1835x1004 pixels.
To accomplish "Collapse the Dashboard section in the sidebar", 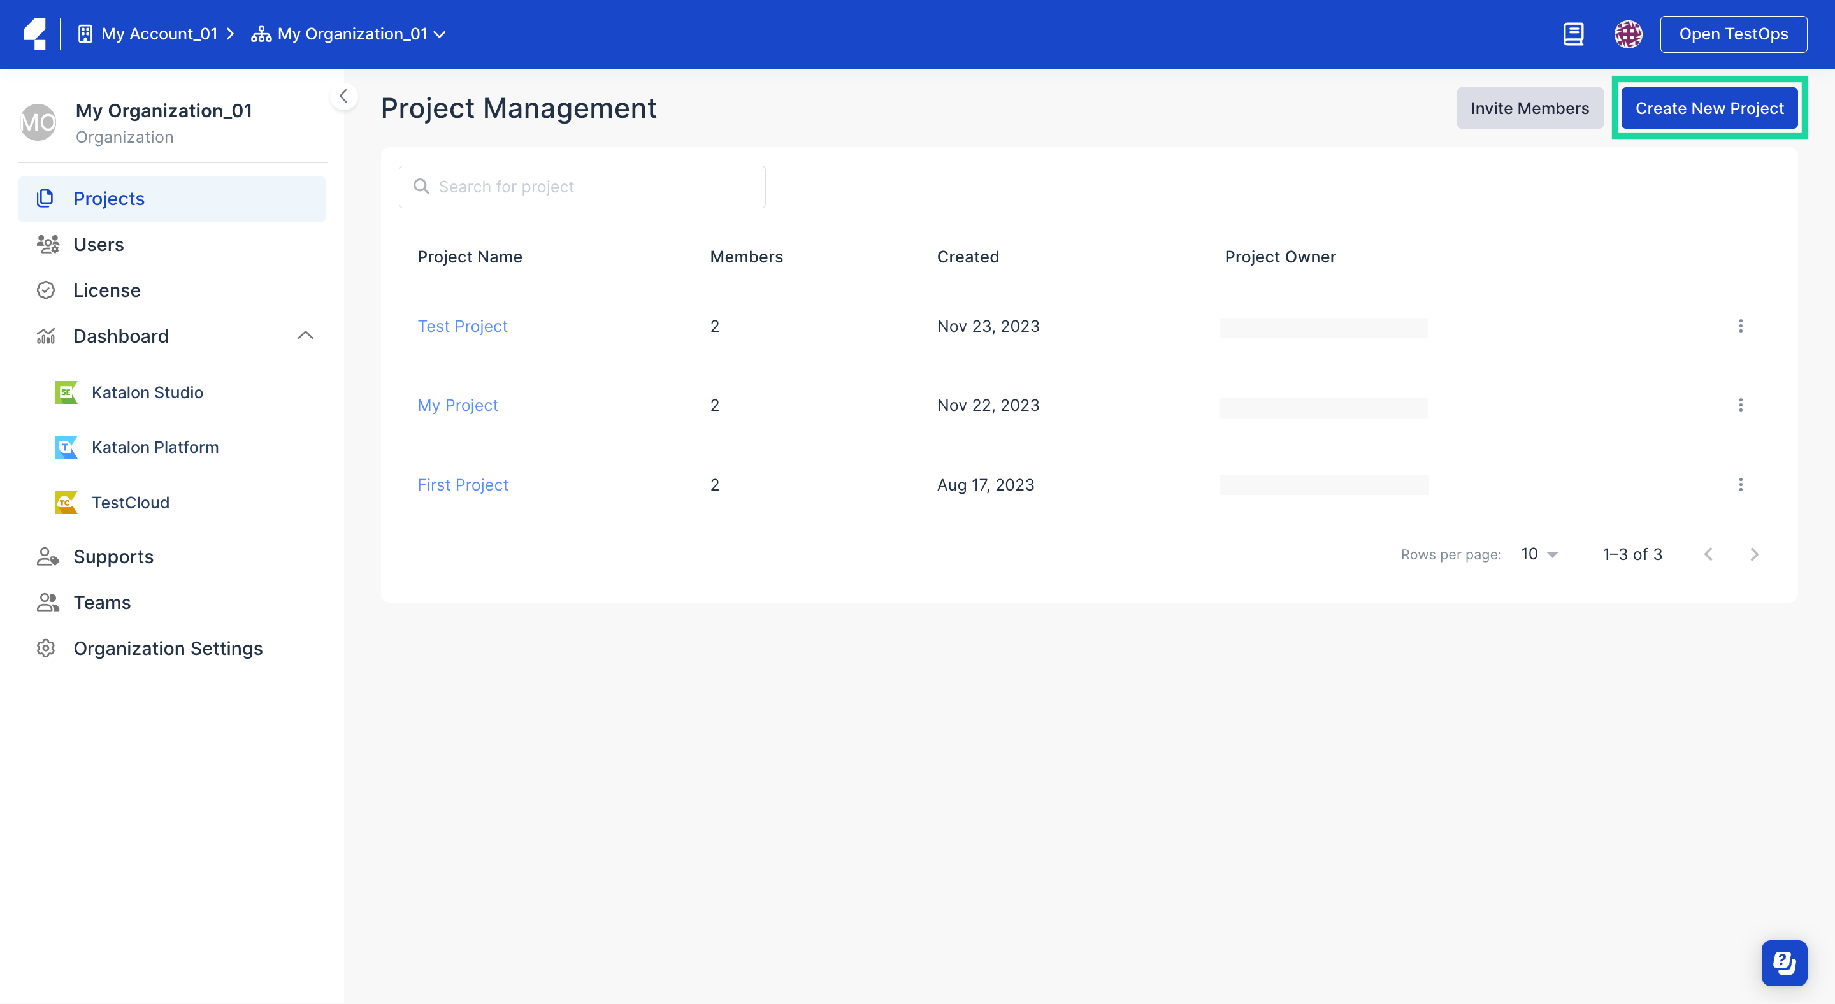I will coord(305,335).
